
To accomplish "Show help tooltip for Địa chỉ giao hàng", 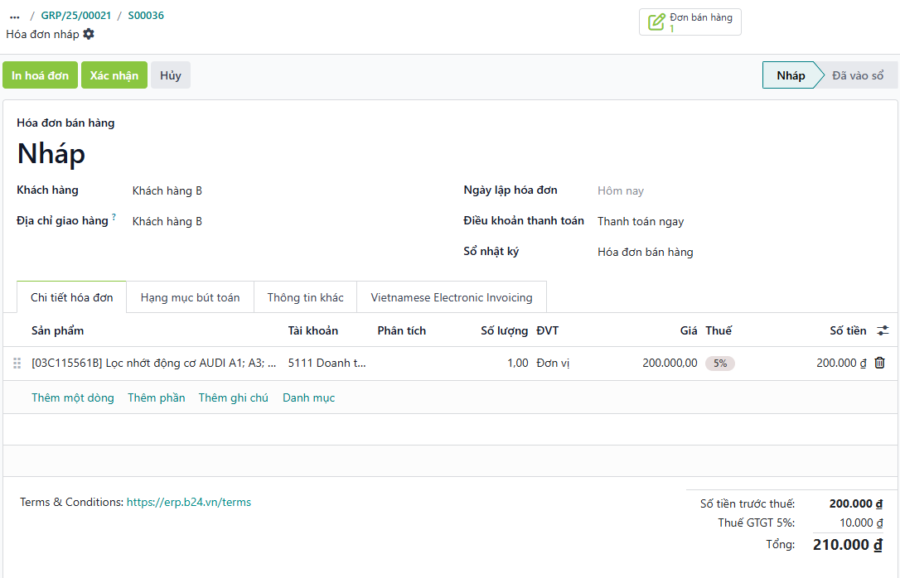I will pos(114,218).
